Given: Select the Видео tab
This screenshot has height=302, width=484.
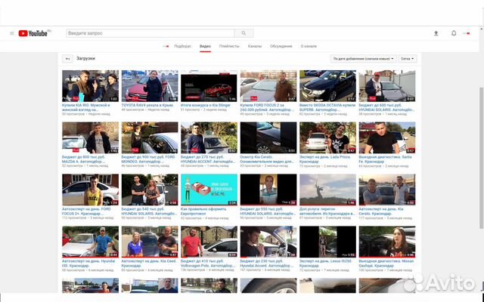Looking at the screenshot, I should tap(205, 46).
